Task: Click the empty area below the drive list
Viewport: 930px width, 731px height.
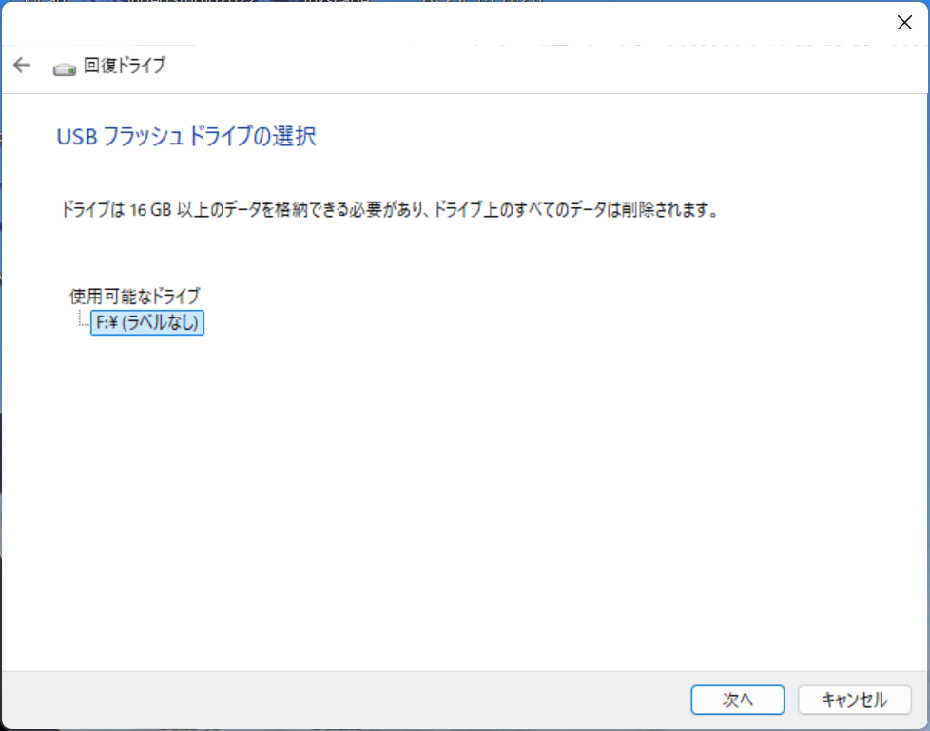Action: pos(380,494)
